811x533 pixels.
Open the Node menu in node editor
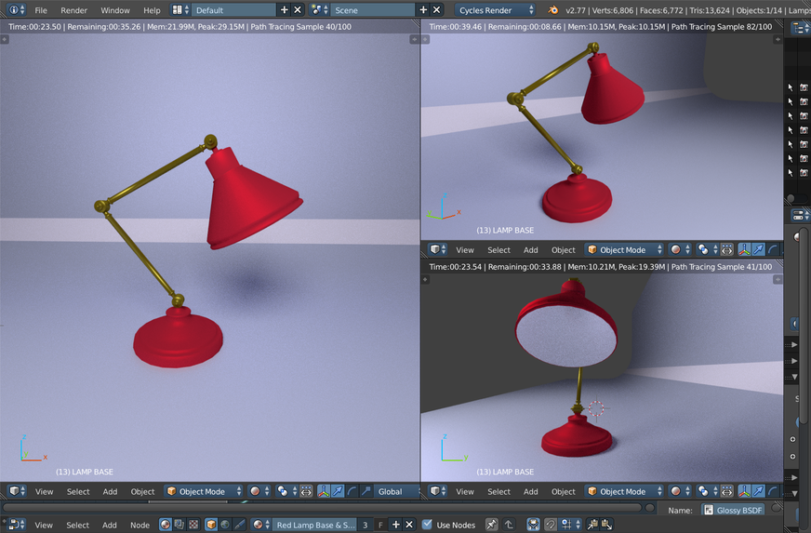coord(140,525)
